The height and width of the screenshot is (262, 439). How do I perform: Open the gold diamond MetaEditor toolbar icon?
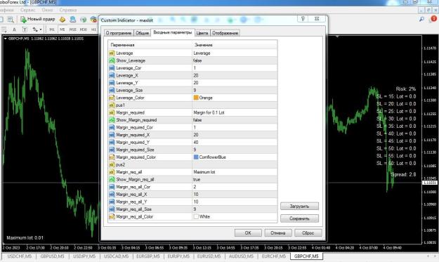click(x=63, y=19)
